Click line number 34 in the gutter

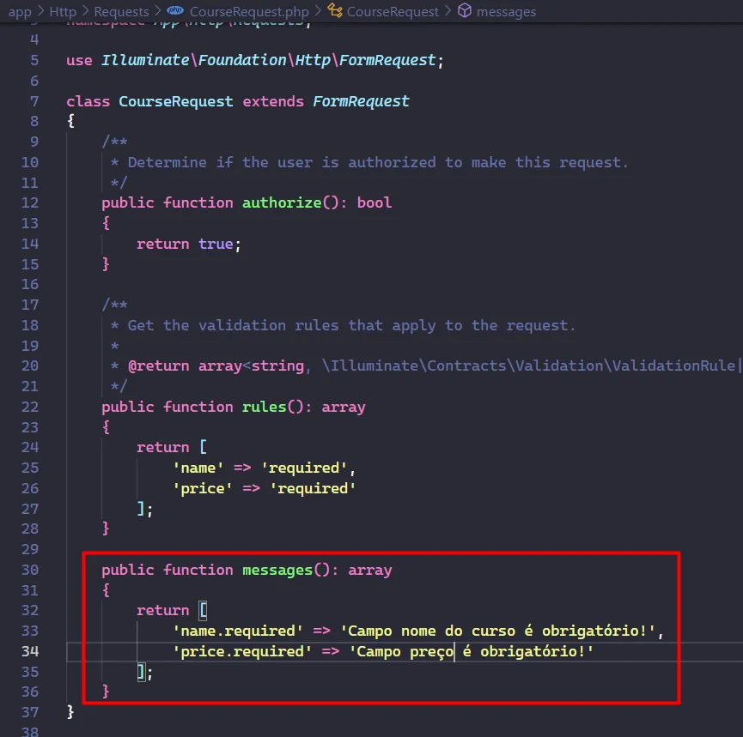30,651
